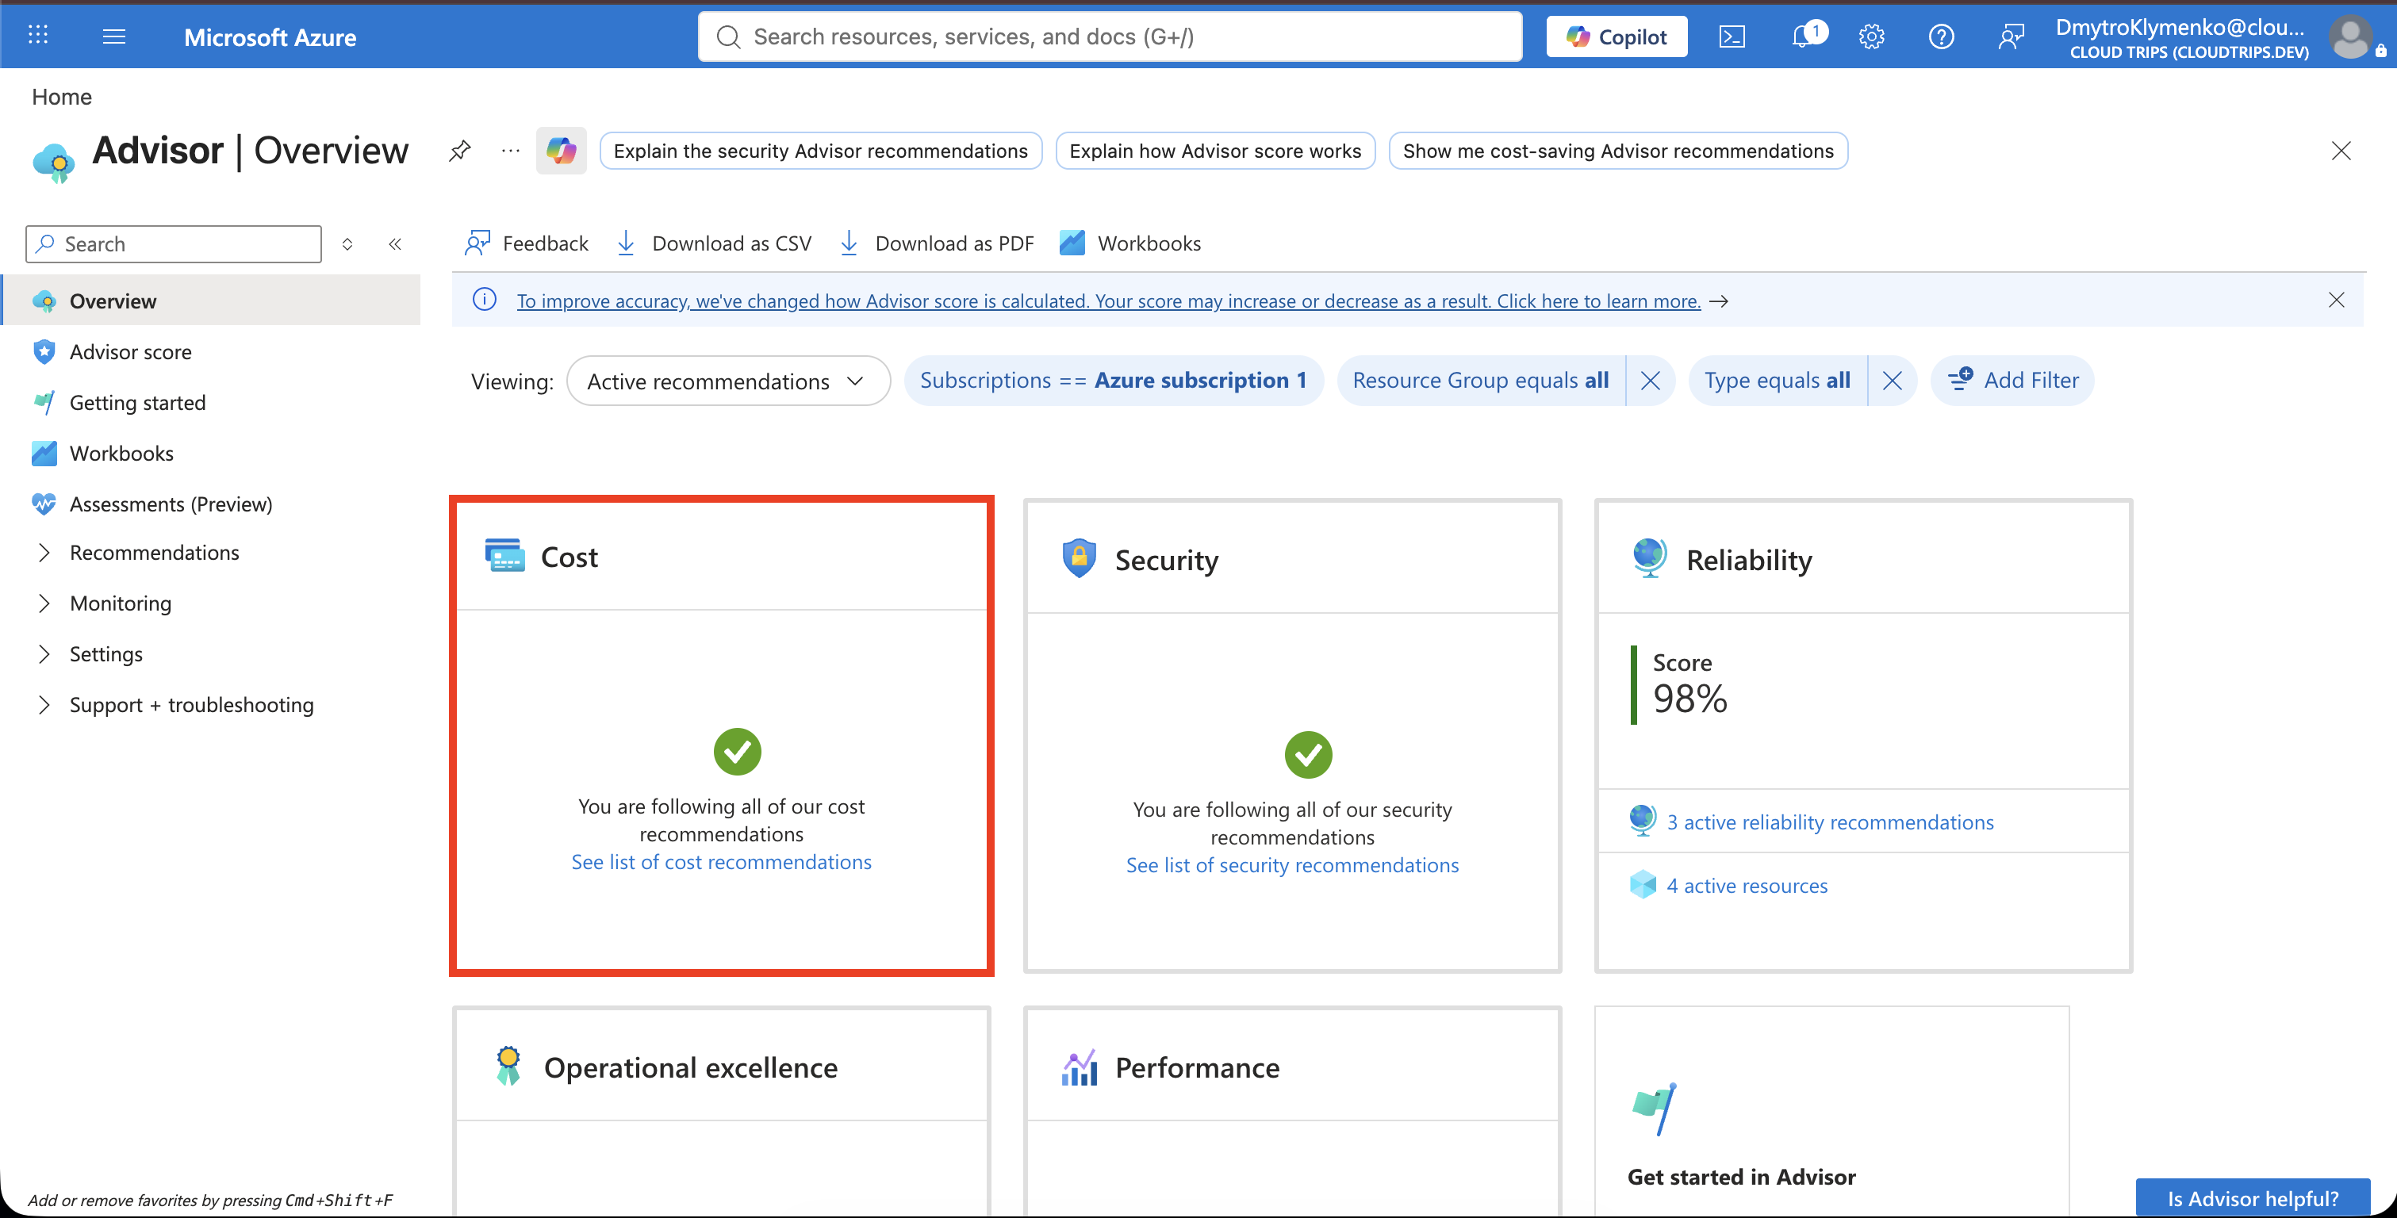
Task: Click the Cost card credit card icon
Action: 505,556
